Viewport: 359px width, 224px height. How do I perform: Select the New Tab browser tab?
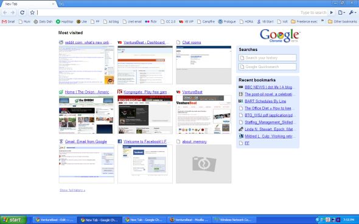[29, 4]
